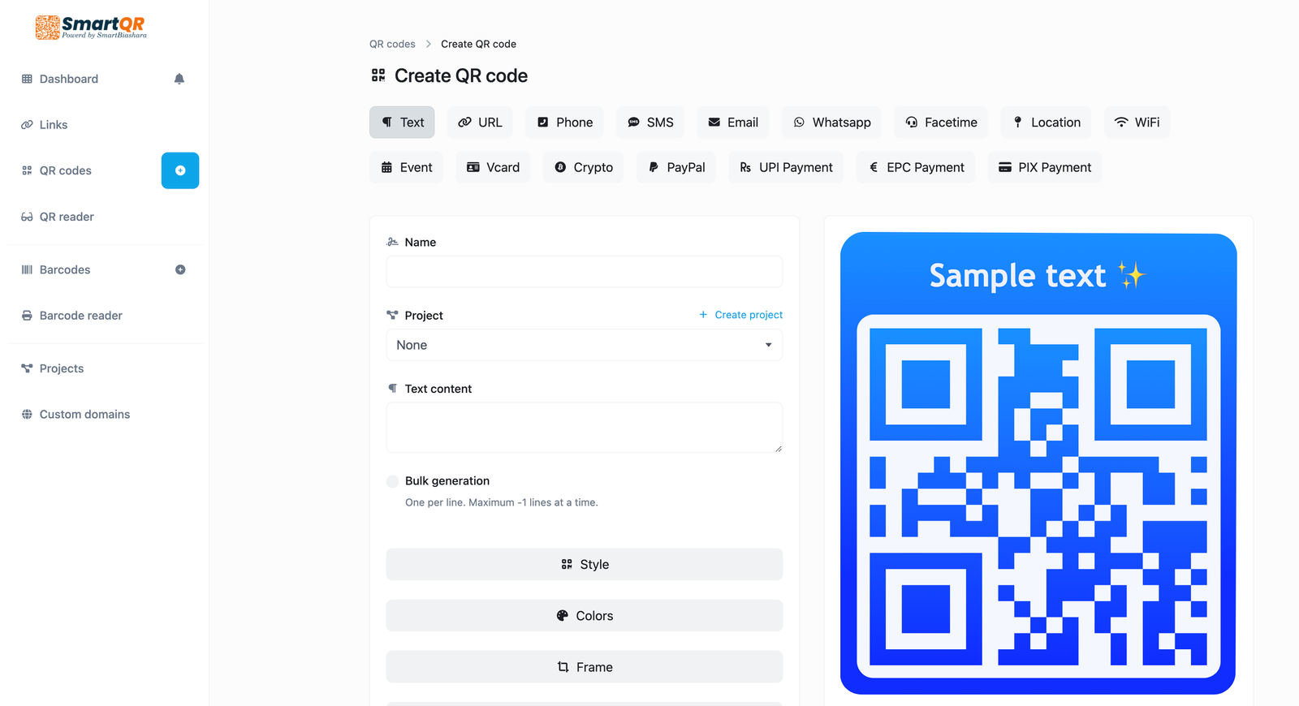The width and height of the screenshot is (1299, 706).
Task: Expand the Frame section
Action: 585,667
